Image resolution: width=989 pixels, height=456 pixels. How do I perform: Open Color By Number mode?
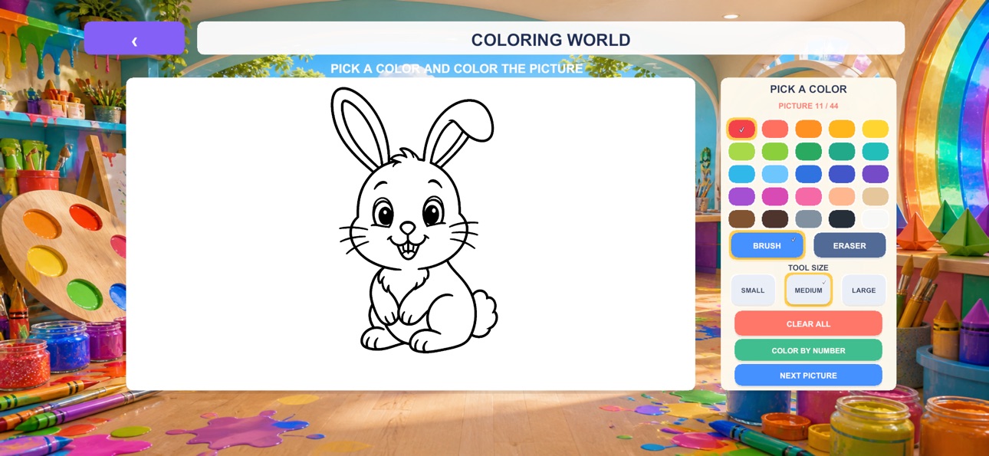click(x=808, y=350)
